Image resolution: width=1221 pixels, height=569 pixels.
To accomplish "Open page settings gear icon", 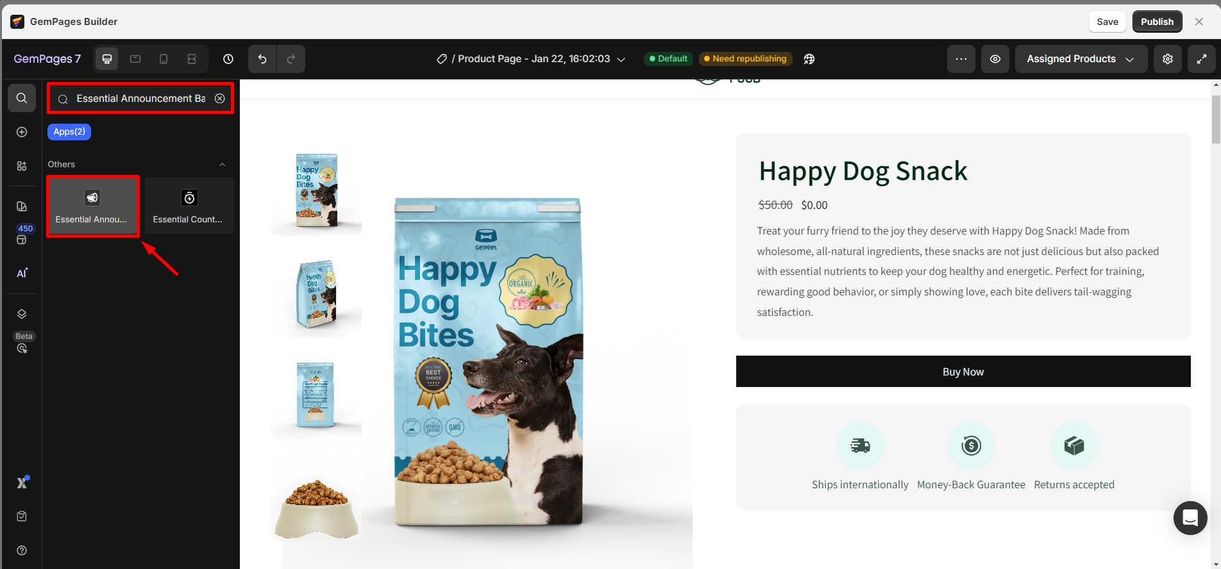I will point(1167,59).
